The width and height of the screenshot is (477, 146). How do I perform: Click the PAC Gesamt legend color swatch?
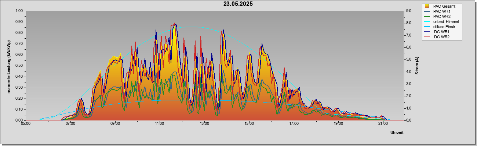427,6
